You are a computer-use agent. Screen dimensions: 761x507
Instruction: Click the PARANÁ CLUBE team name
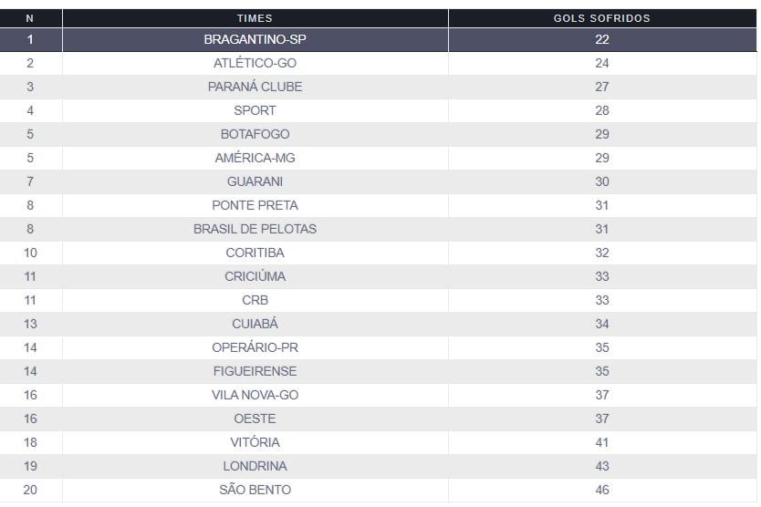pyautogui.click(x=255, y=88)
